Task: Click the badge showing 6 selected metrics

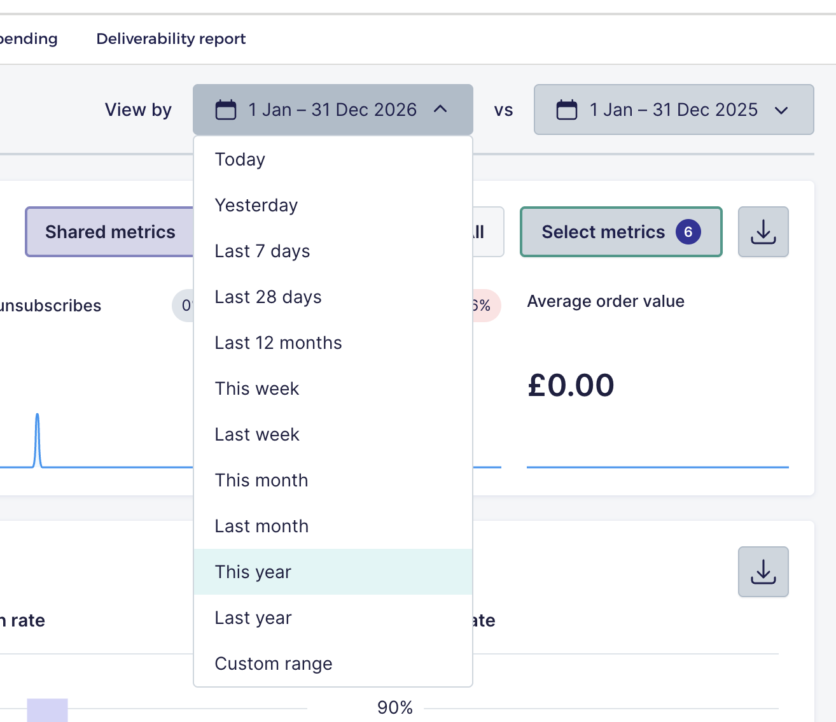Action: pos(688,232)
